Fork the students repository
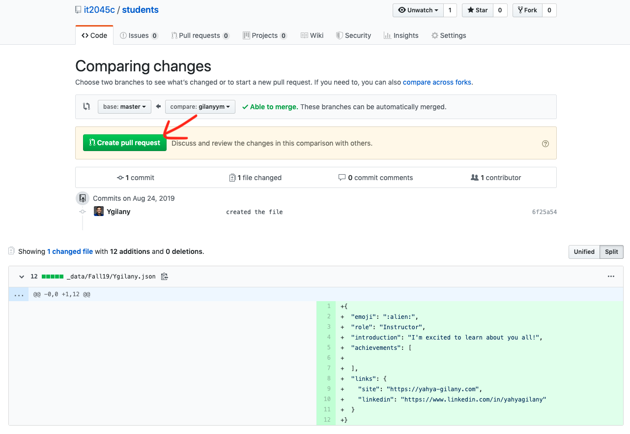This screenshot has width=630, height=434. (527, 10)
